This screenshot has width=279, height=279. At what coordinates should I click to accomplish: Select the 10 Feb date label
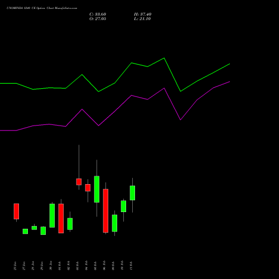pos(122,266)
